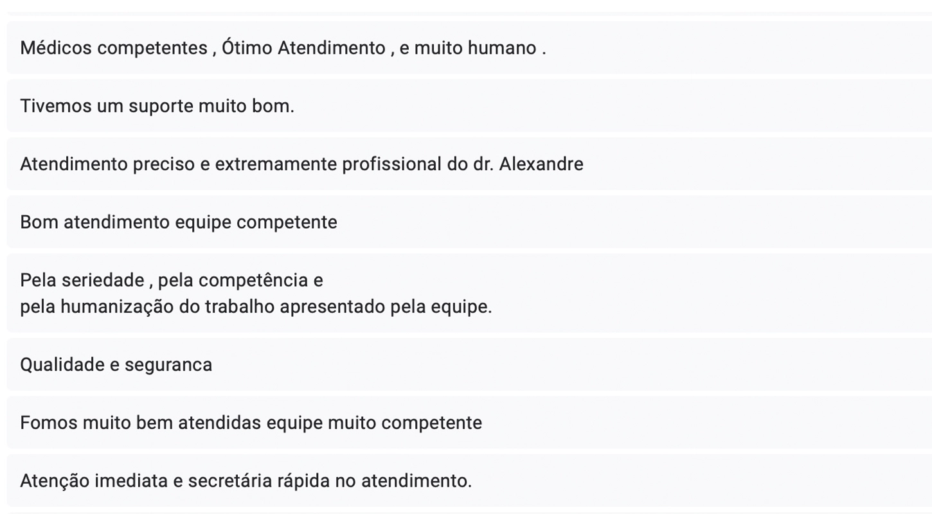Click the response "Médicos competentes, Ótimo Atendimento"
This screenshot has height=514, width=932.
click(x=283, y=48)
